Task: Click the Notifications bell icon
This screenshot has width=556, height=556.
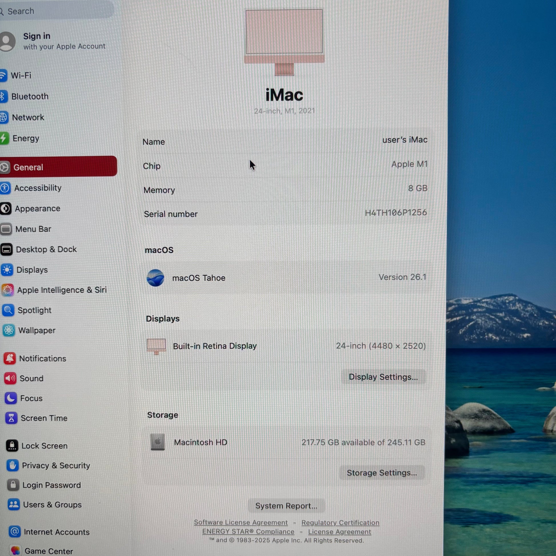Action: (x=10, y=358)
